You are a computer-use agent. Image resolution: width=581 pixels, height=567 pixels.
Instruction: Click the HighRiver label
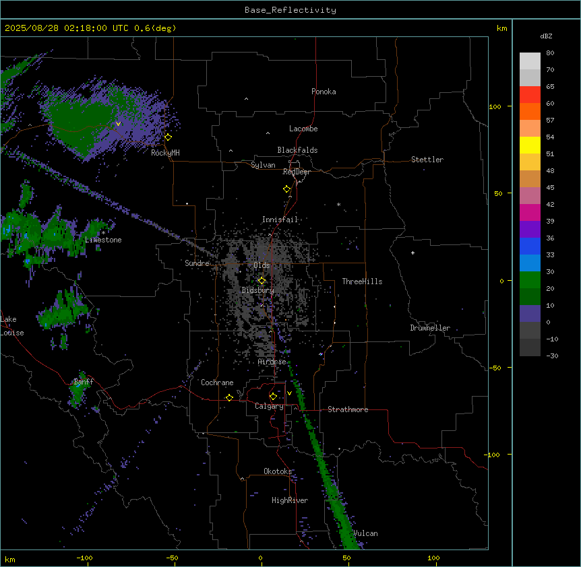pos(290,500)
